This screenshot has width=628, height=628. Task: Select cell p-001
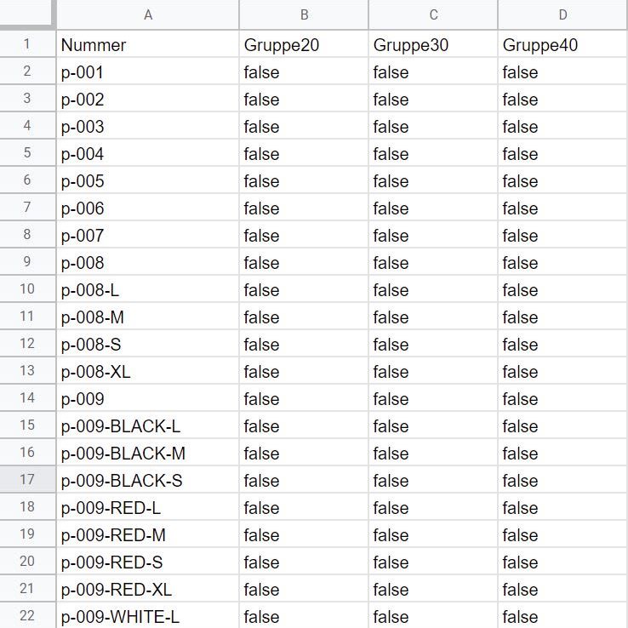pos(148,71)
